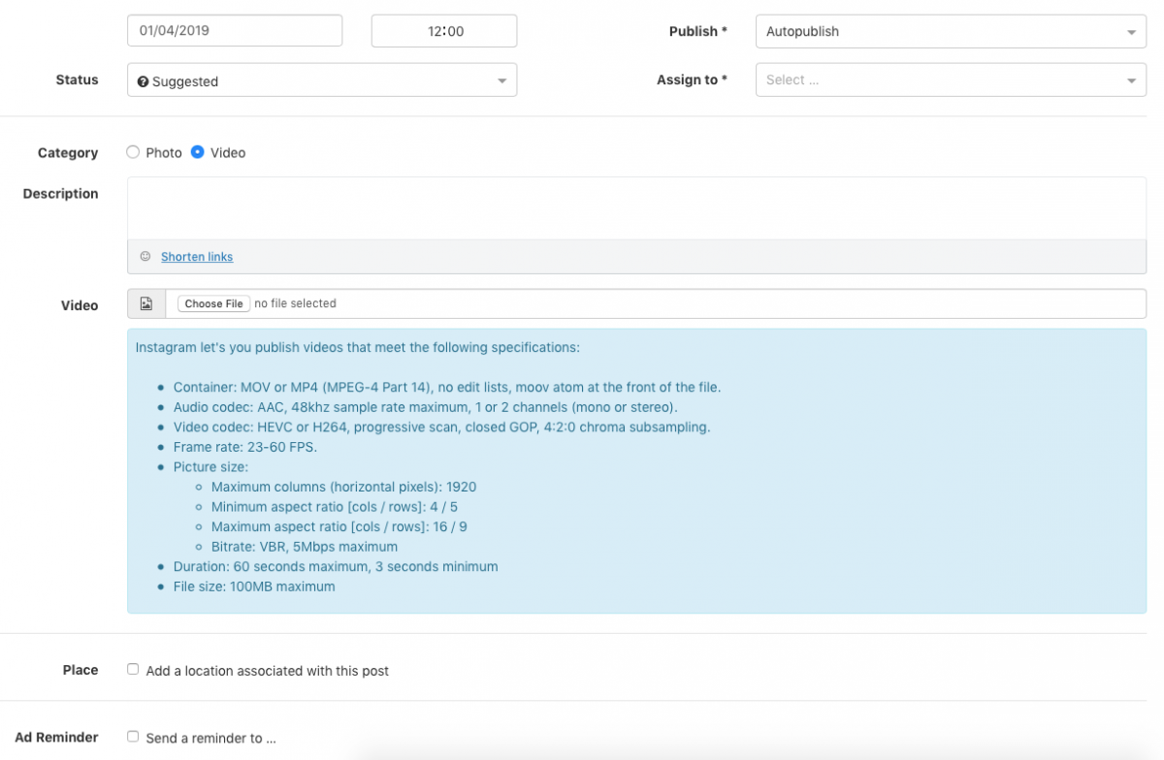Screen dimensions: 1164x760
Task: Click the 'Minimum aspect ratio' line
Action: [335, 507]
